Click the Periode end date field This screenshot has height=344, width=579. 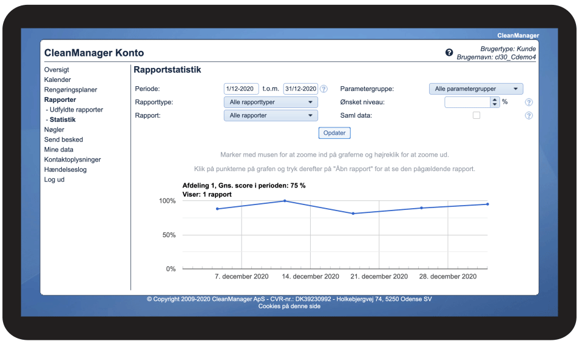[x=300, y=89]
